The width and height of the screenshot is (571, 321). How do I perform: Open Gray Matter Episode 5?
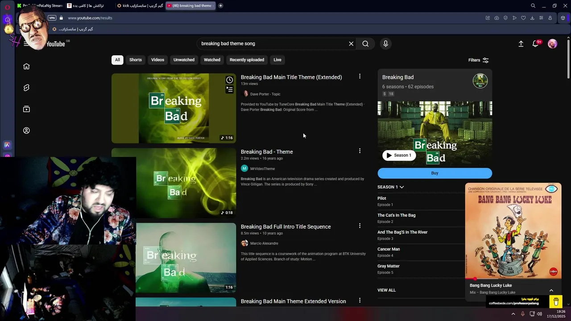[x=420, y=269]
